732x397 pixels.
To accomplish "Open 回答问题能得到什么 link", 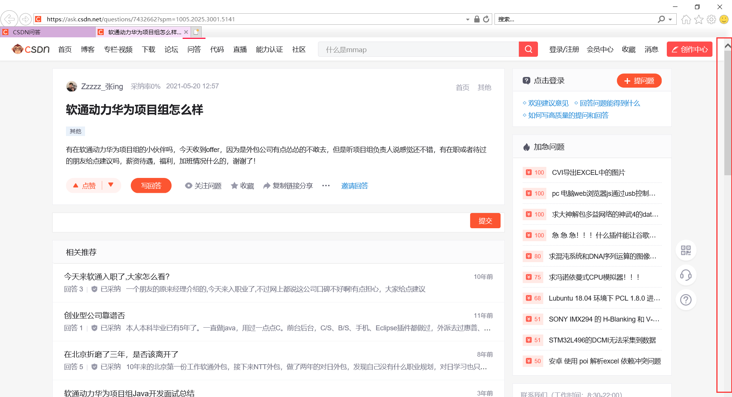I will (x=610, y=103).
